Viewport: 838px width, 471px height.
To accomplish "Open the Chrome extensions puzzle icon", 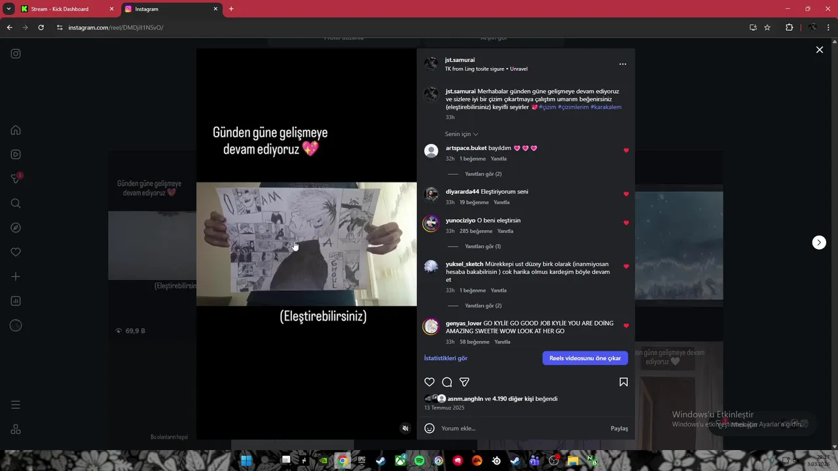I will click(789, 27).
